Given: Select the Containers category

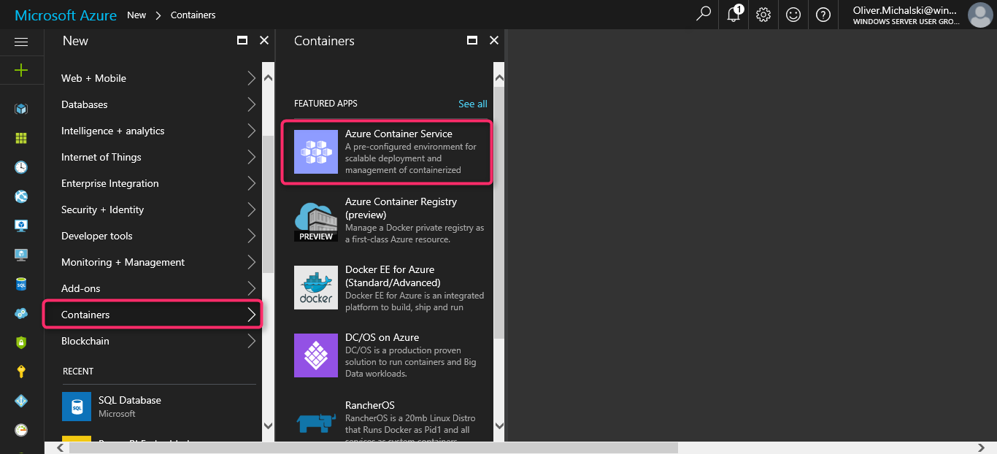Looking at the screenshot, I should (153, 315).
